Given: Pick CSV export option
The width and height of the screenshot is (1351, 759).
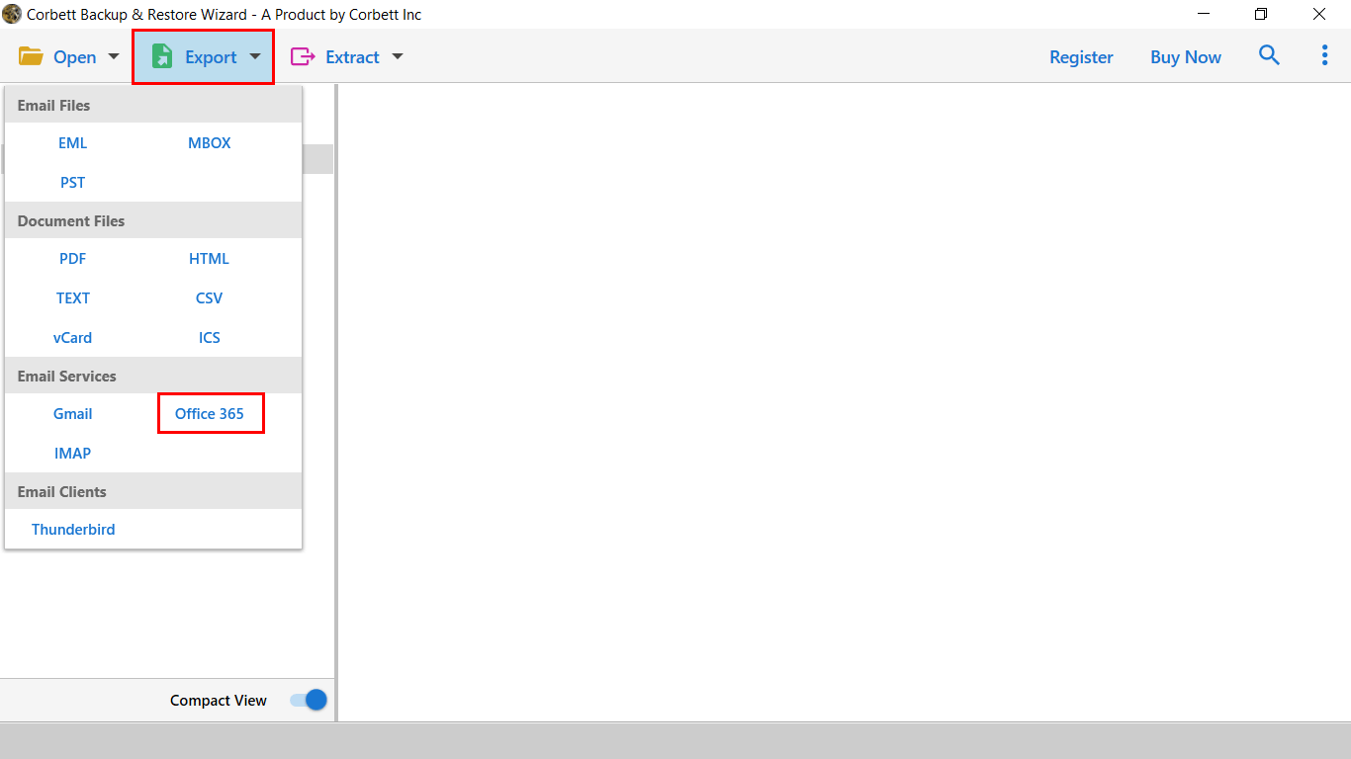Looking at the screenshot, I should [210, 297].
